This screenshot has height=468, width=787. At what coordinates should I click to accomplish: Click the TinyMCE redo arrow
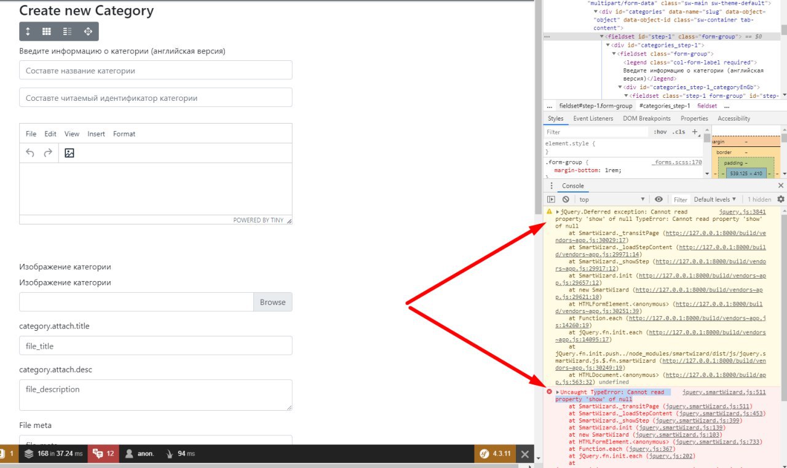[48, 153]
